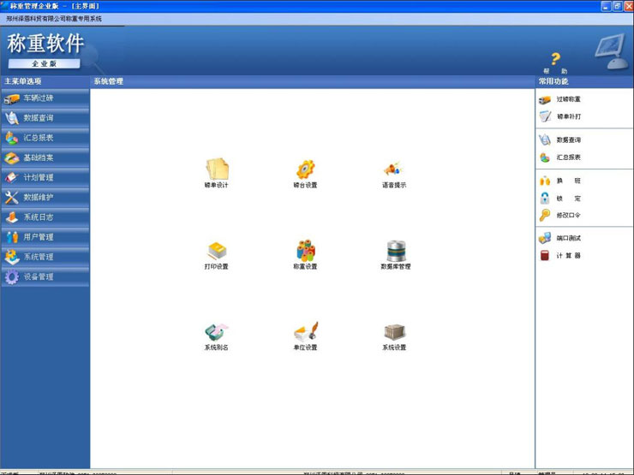
Task: Open 修改口令 change password shortcut
Action: click(x=560, y=216)
